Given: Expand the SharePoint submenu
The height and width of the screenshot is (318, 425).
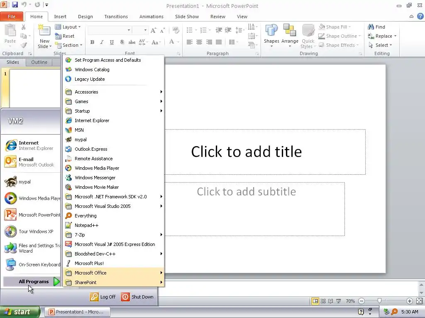Looking at the screenshot, I should [x=113, y=282].
